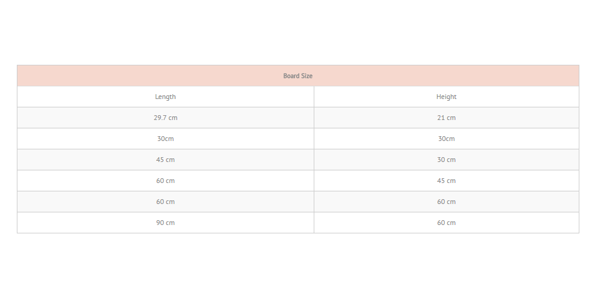598x300 pixels.
Task: Select the Length column header
Action: coord(165,97)
